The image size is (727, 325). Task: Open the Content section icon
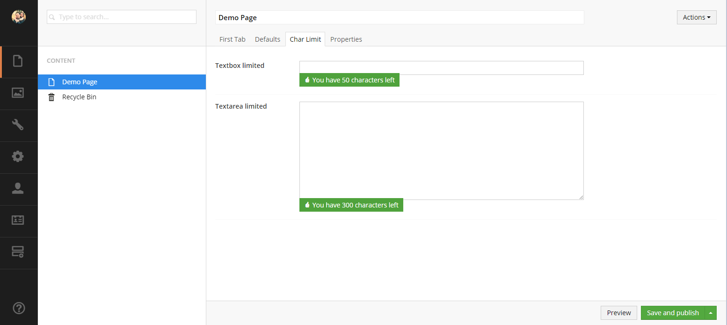pyautogui.click(x=18, y=61)
